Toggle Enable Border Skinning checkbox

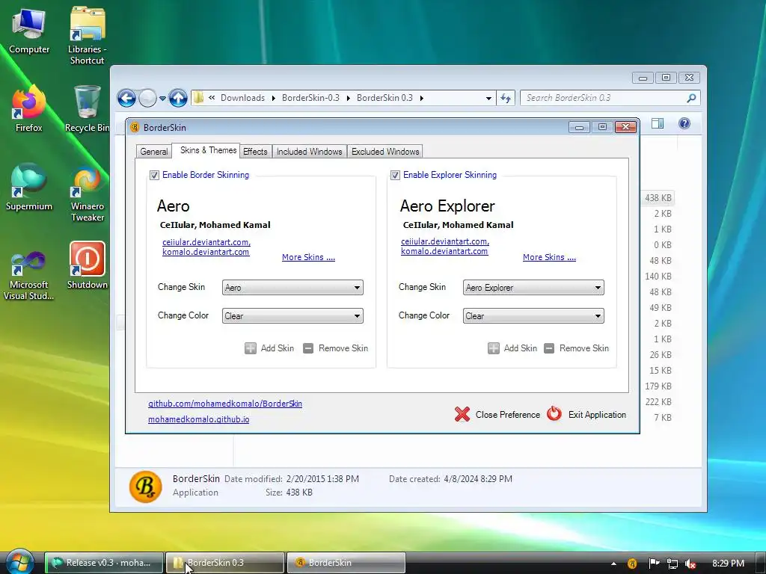154,175
